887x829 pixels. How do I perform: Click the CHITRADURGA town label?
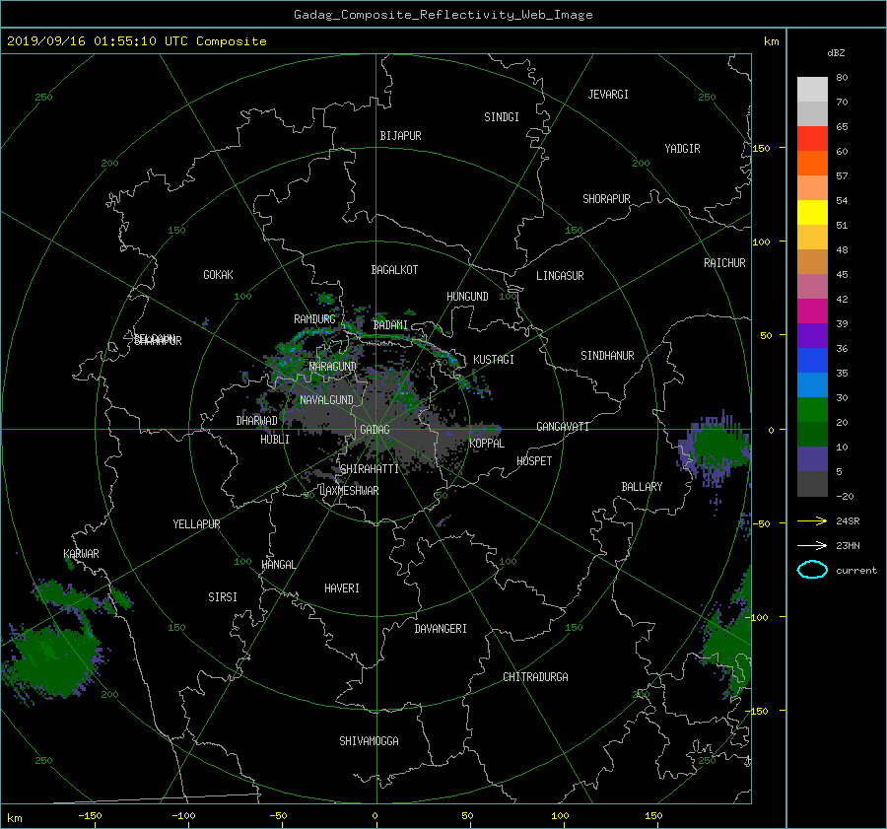536,677
